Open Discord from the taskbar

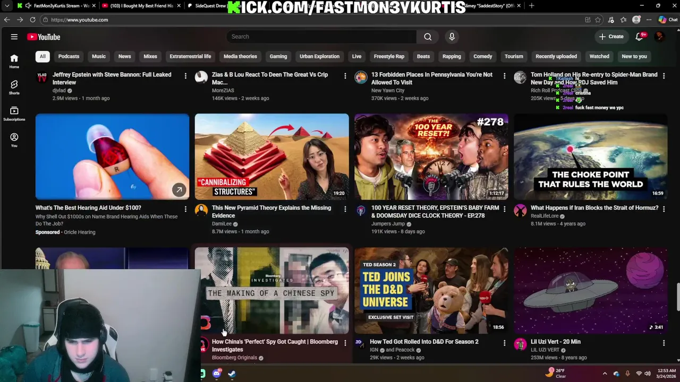point(217,374)
